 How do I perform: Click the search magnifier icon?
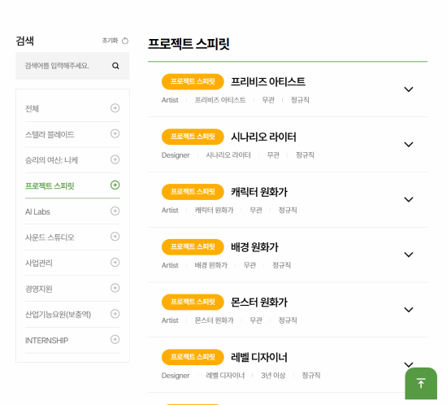[115, 66]
